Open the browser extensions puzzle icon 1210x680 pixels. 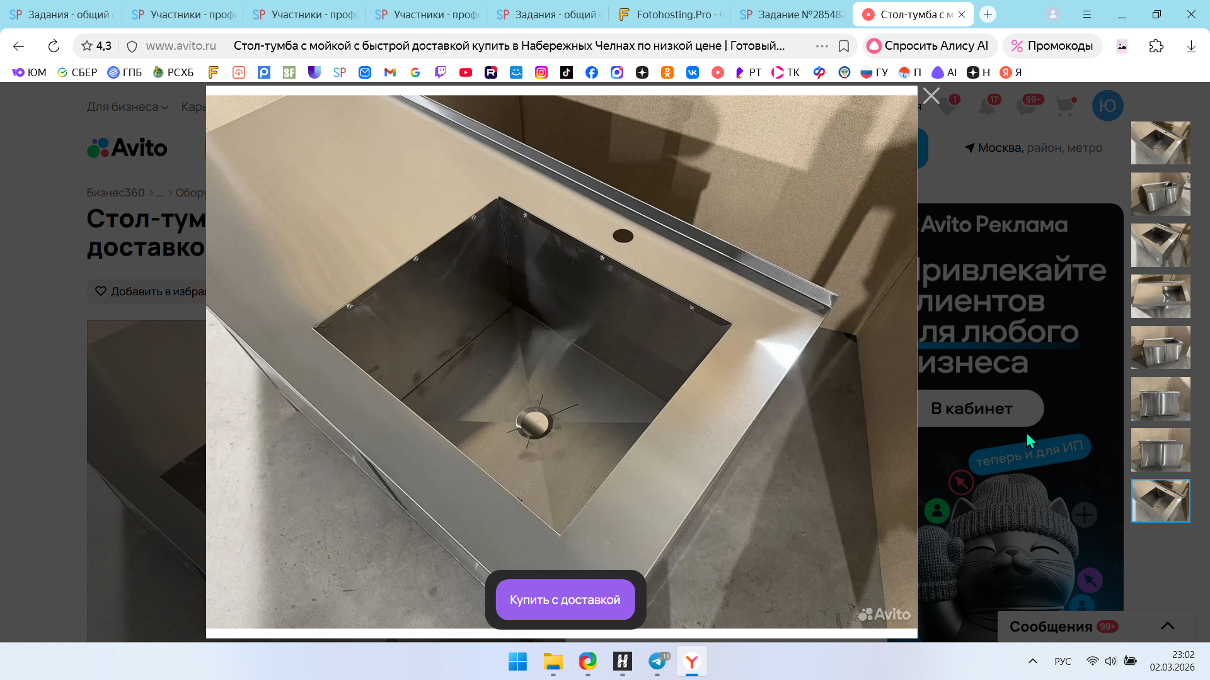click(x=1156, y=46)
